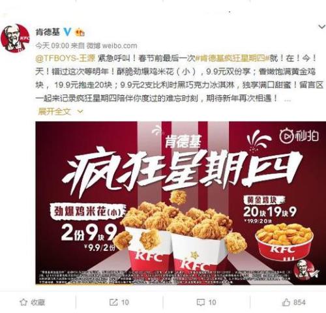The image size is (326, 313).
Task: Click the repost icon with count 10
Action: pos(113,303)
